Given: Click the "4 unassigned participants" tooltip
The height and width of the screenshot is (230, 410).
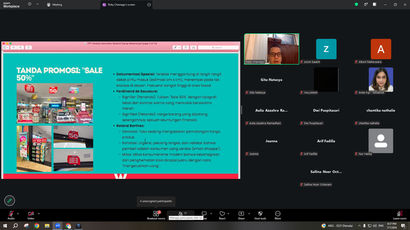Looking at the screenshot, I should (x=156, y=201).
